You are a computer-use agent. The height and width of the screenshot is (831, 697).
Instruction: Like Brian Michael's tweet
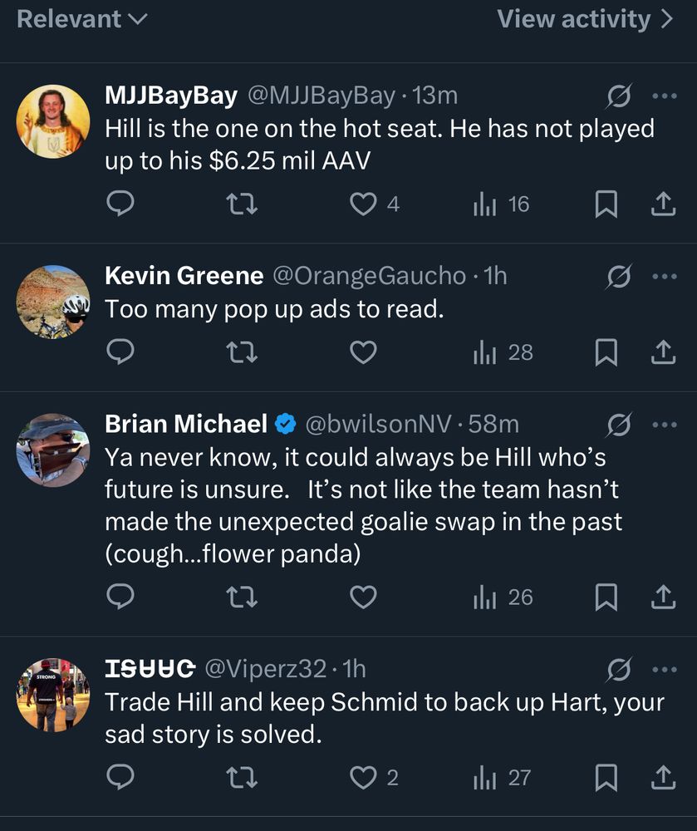pos(363,597)
